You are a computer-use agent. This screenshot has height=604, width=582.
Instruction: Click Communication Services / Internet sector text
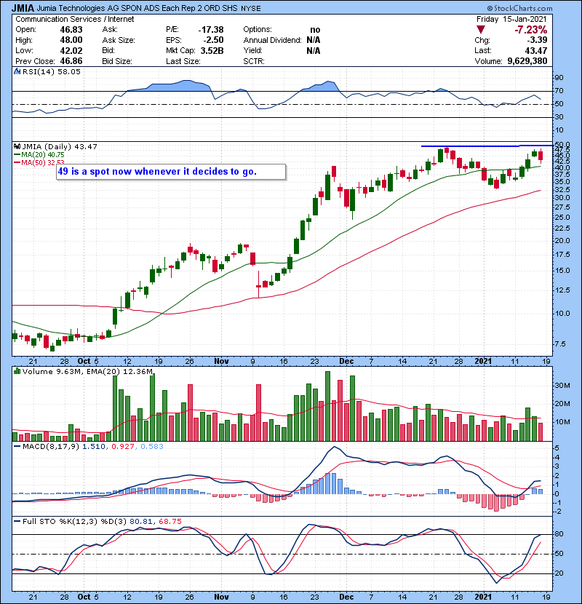tap(75, 19)
